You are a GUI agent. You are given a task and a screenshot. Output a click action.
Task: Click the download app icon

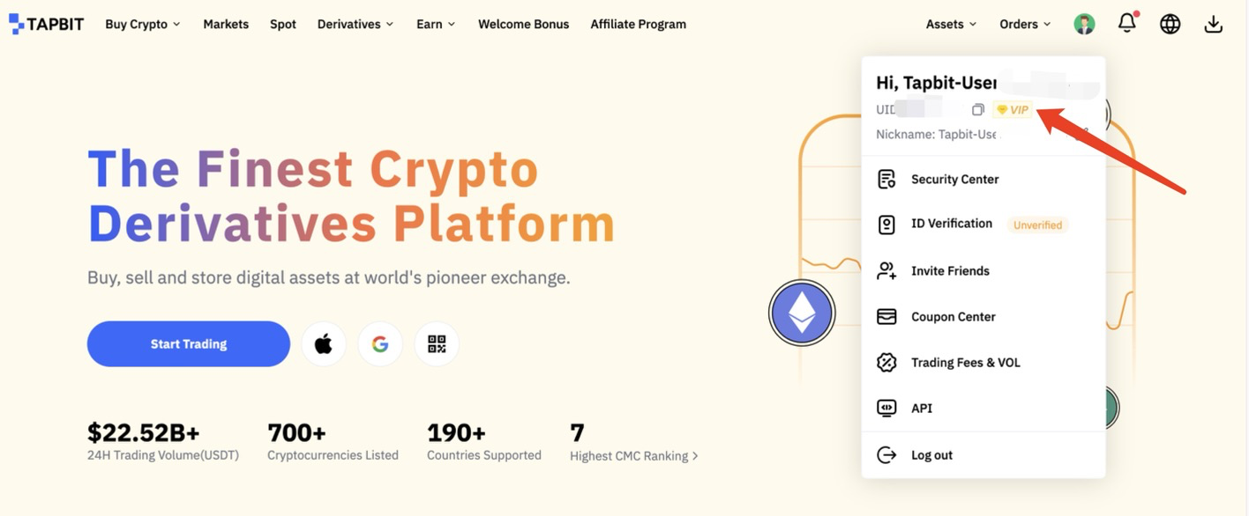pyautogui.click(x=1213, y=25)
